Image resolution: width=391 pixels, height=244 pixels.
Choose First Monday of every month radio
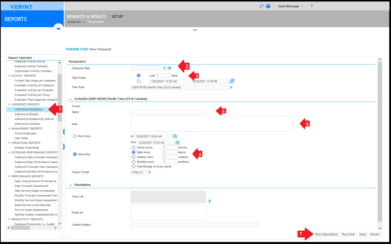(x=133, y=166)
